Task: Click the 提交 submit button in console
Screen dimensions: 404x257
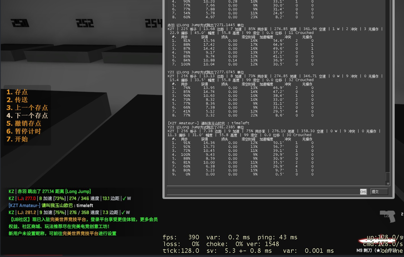Action: pyautogui.click(x=379, y=192)
